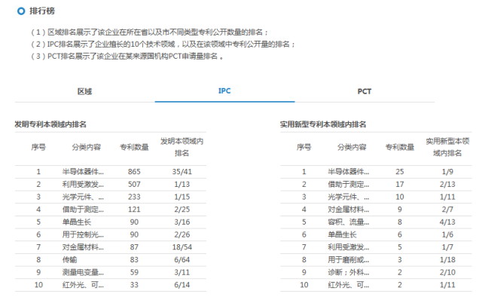Click the 排行榜 section heading
This screenshot has width=482, height=300.
pyautogui.click(x=42, y=11)
